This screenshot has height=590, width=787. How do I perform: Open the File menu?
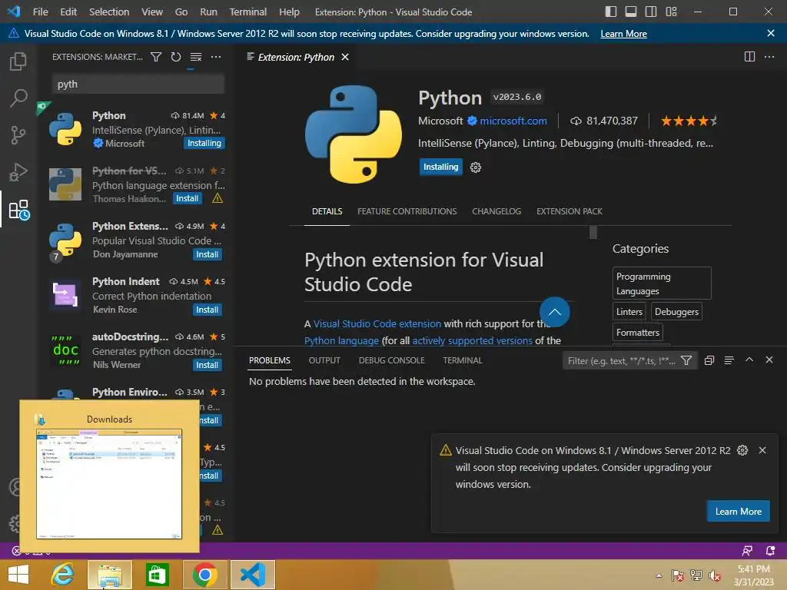point(40,12)
